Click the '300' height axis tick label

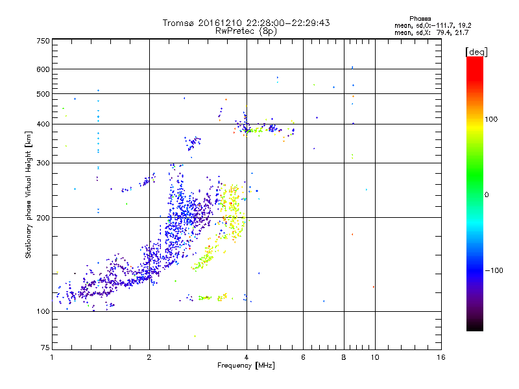pyautogui.click(x=43, y=163)
